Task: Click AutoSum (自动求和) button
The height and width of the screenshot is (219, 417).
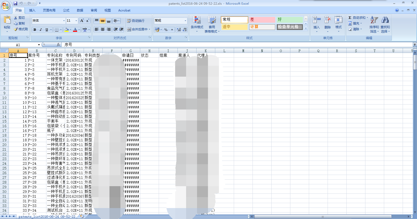Action: [357, 18]
